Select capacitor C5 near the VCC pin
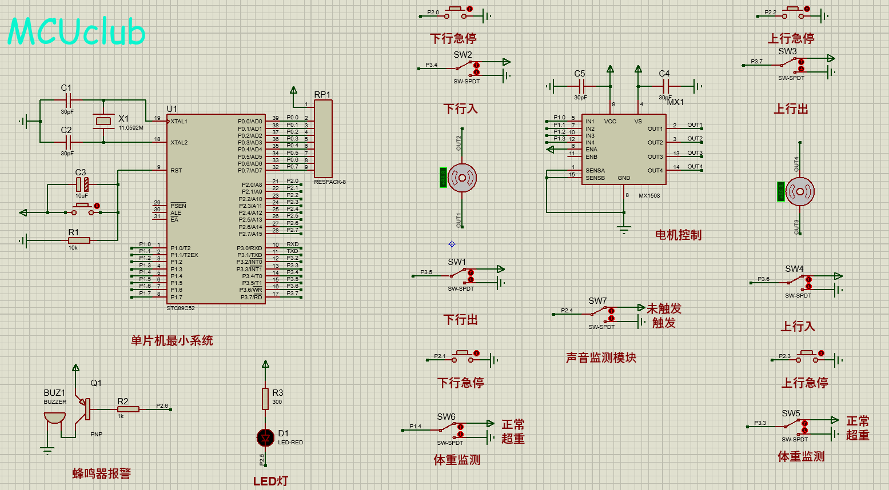The height and width of the screenshot is (490, 889). point(581,87)
